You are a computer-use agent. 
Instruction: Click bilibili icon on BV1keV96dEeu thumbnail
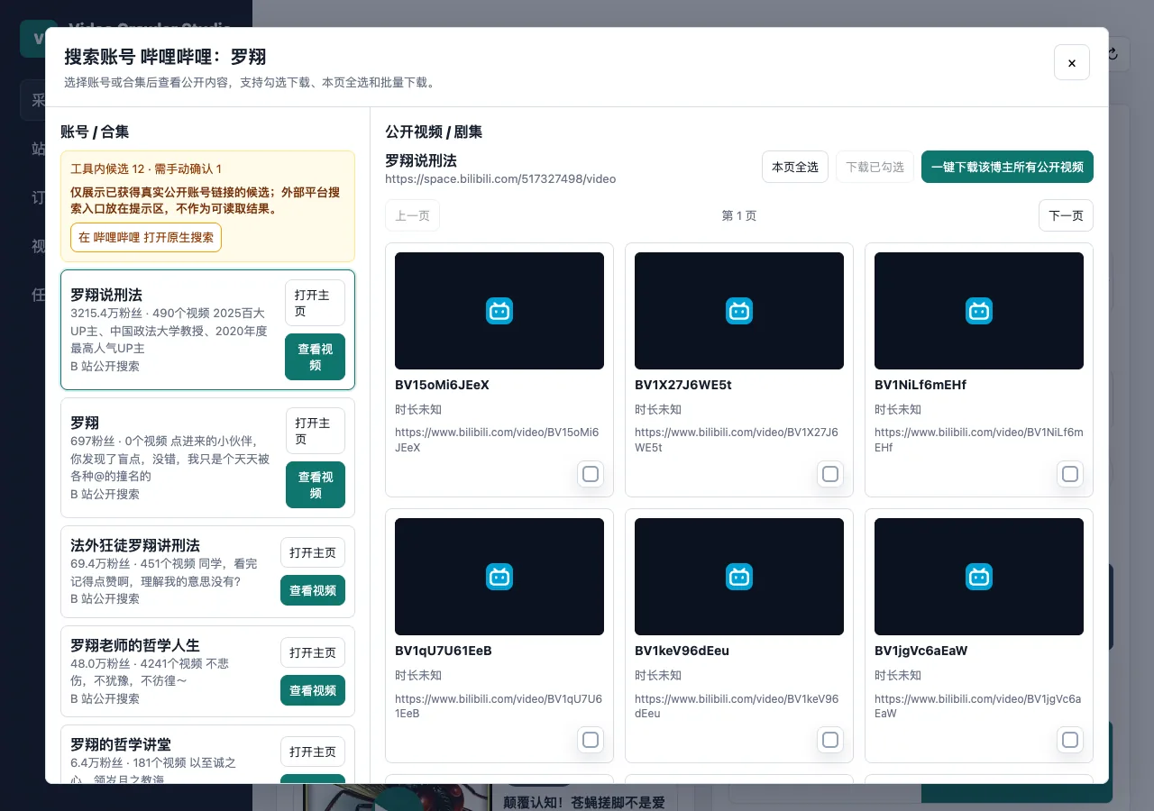point(739,577)
